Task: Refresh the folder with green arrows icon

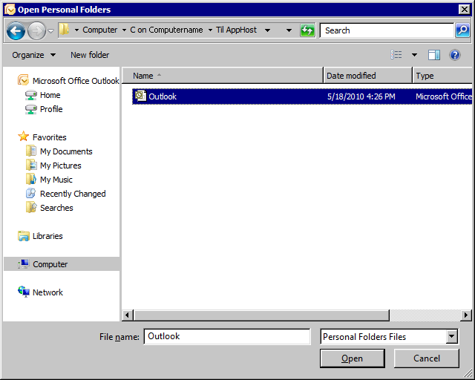Action: click(x=307, y=30)
